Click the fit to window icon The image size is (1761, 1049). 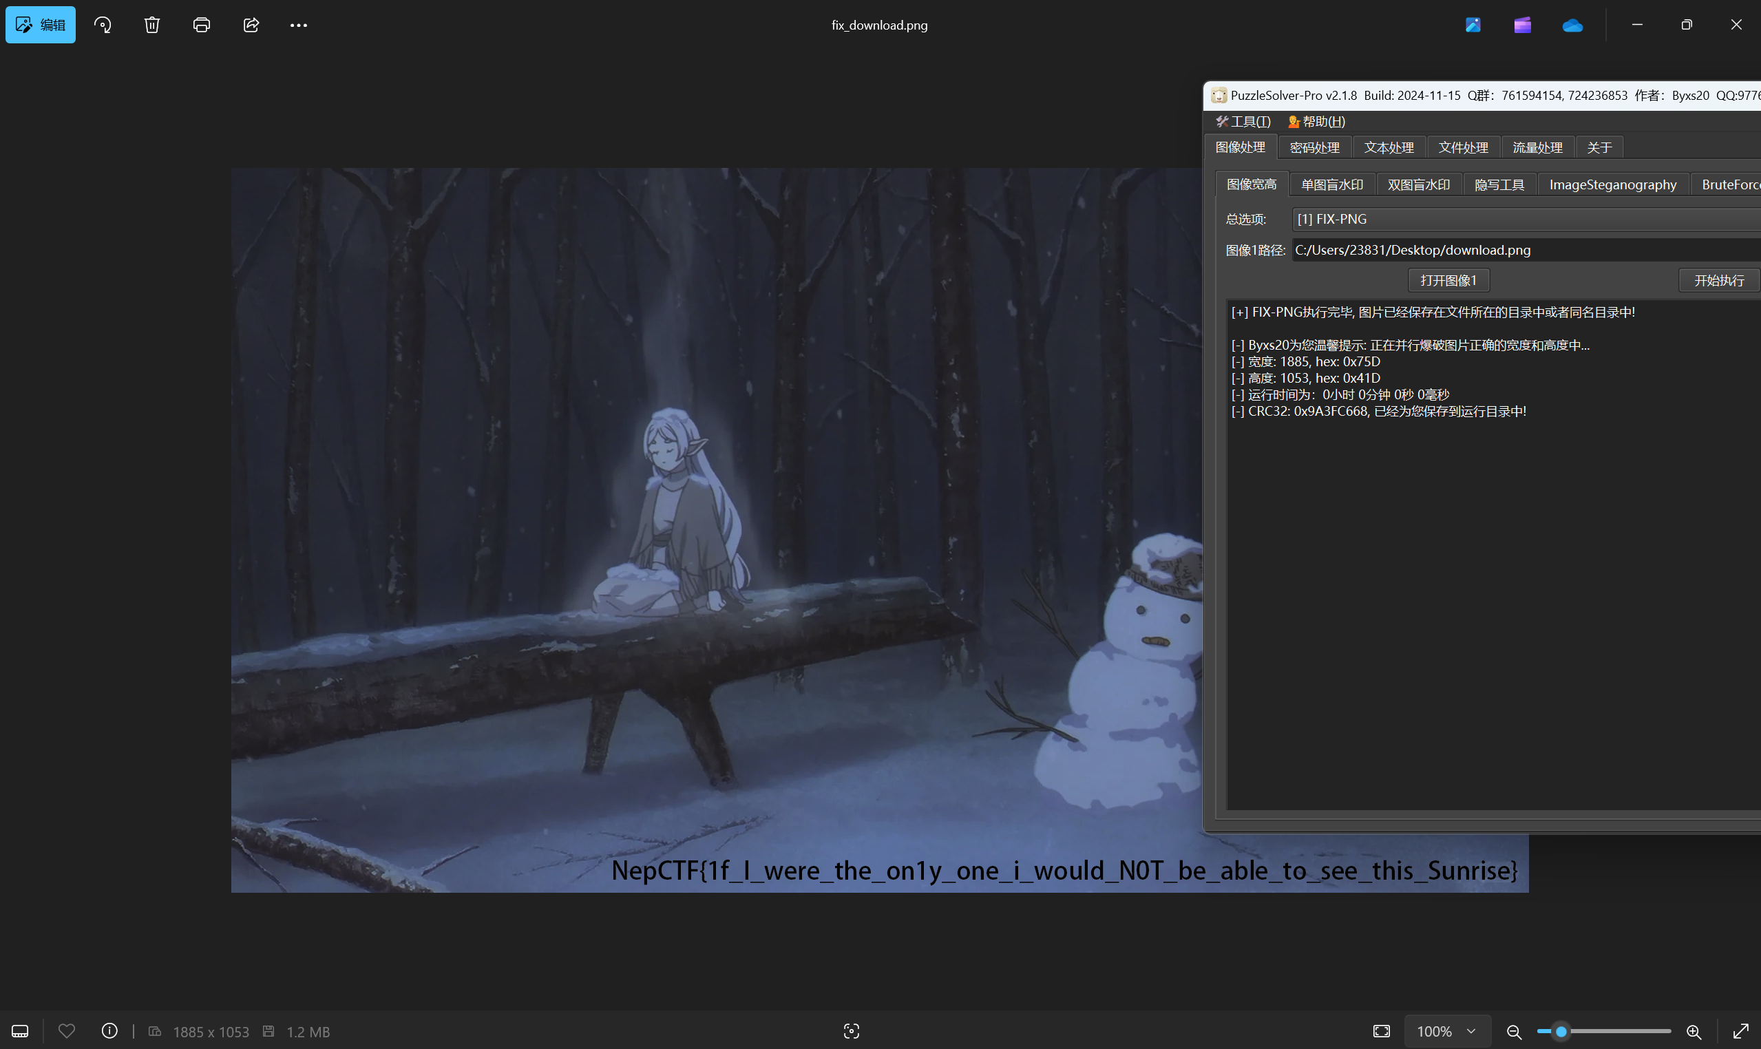coord(1382,1031)
